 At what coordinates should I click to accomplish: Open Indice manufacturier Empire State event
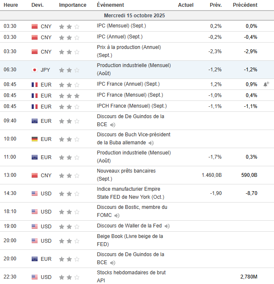point(130,193)
